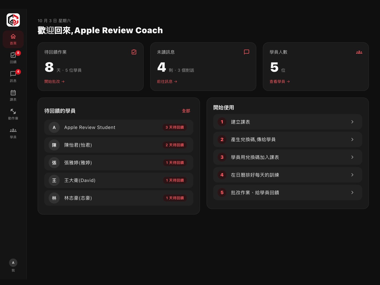Open 學員 students in sidebar

13,133
